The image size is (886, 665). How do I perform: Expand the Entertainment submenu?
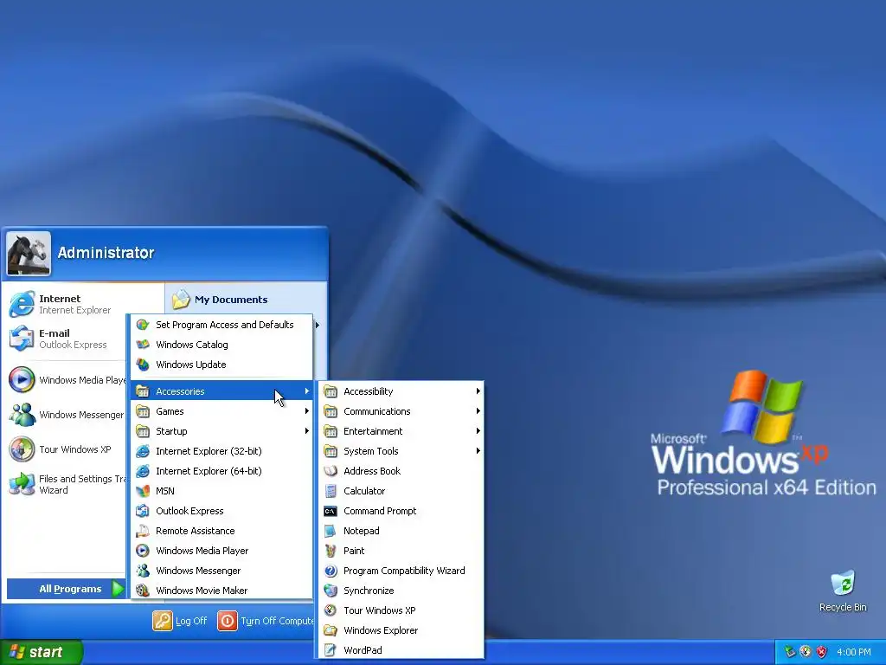click(401, 431)
